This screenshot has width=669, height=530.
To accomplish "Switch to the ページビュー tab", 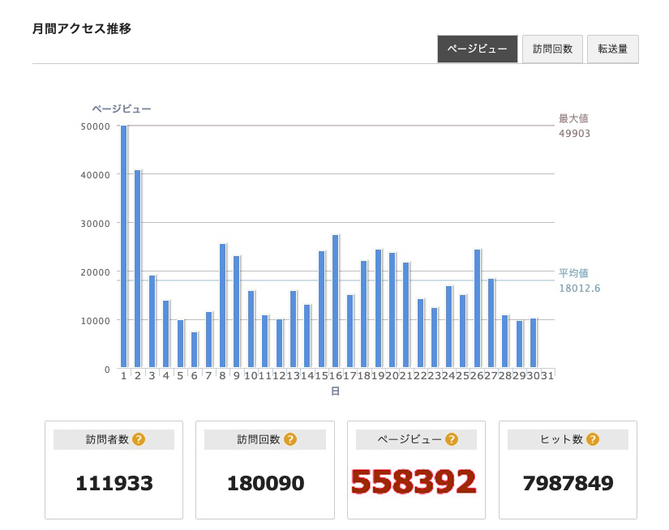I will [477, 49].
